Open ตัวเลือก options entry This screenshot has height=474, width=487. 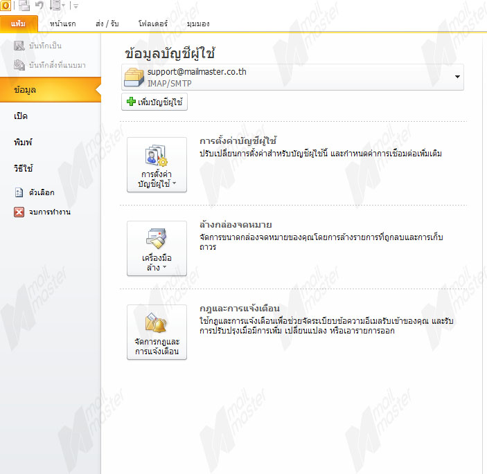[x=42, y=192]
